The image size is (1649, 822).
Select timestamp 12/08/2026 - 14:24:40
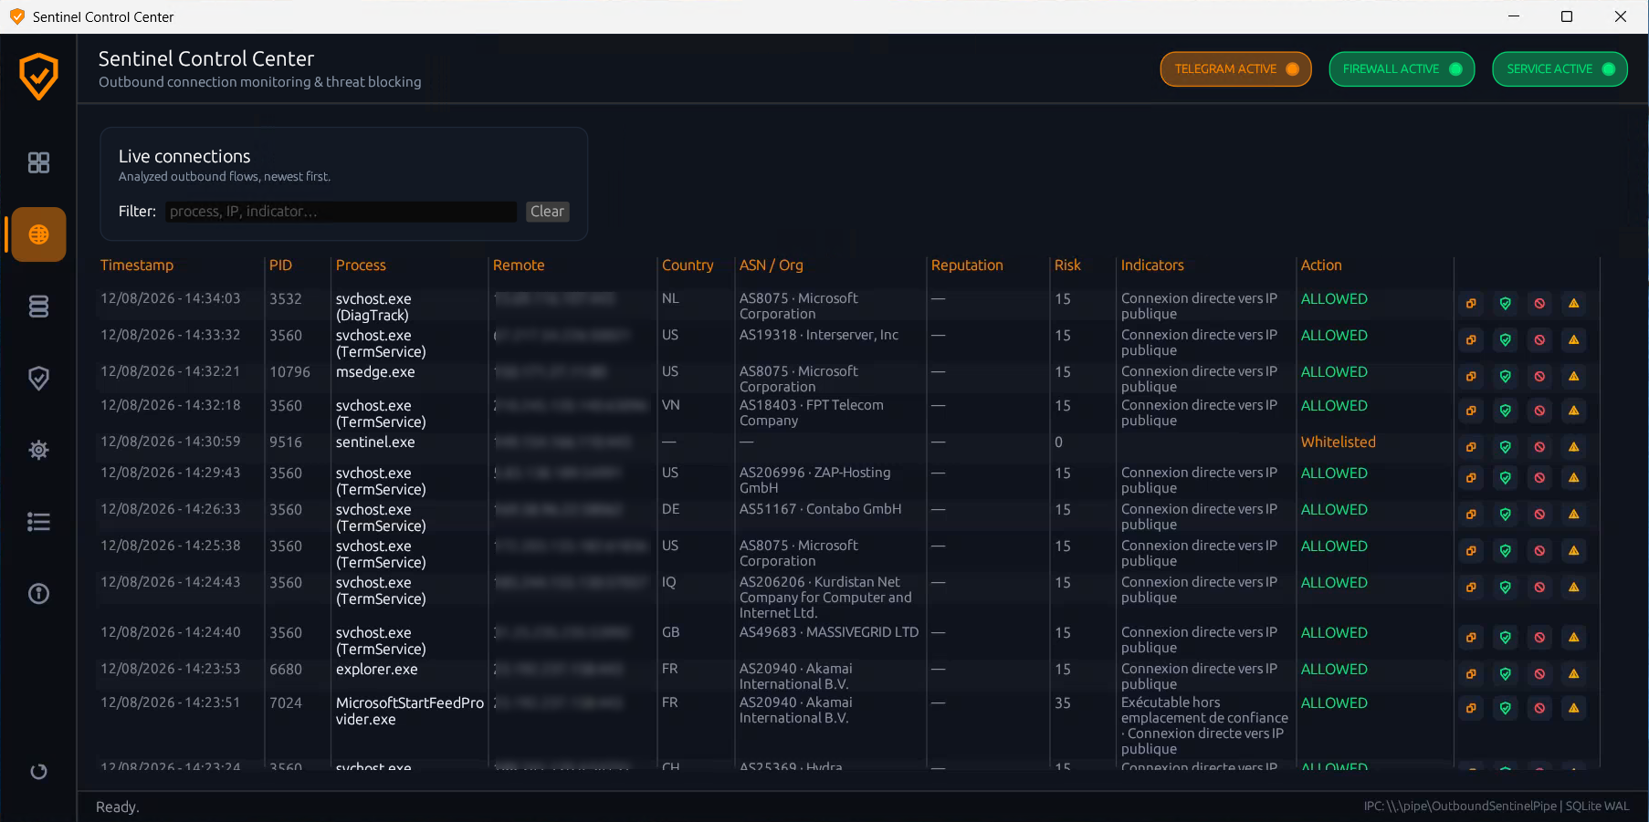pos(171,632)
